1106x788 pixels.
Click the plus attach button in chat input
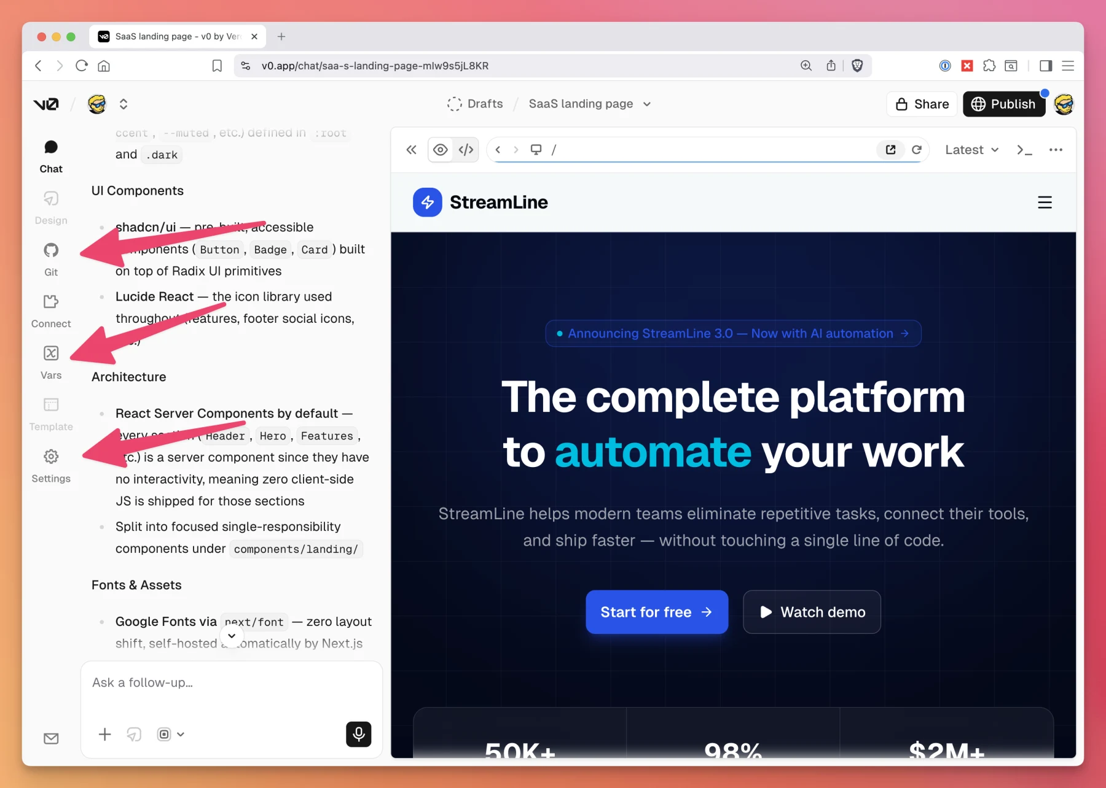pyautogui.click(x=105, y=734)
